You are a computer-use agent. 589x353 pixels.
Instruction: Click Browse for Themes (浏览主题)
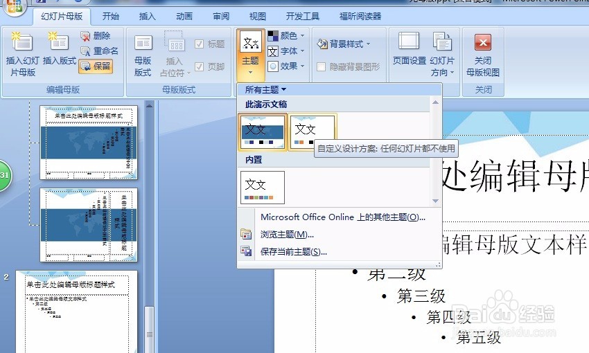point(287,235)
